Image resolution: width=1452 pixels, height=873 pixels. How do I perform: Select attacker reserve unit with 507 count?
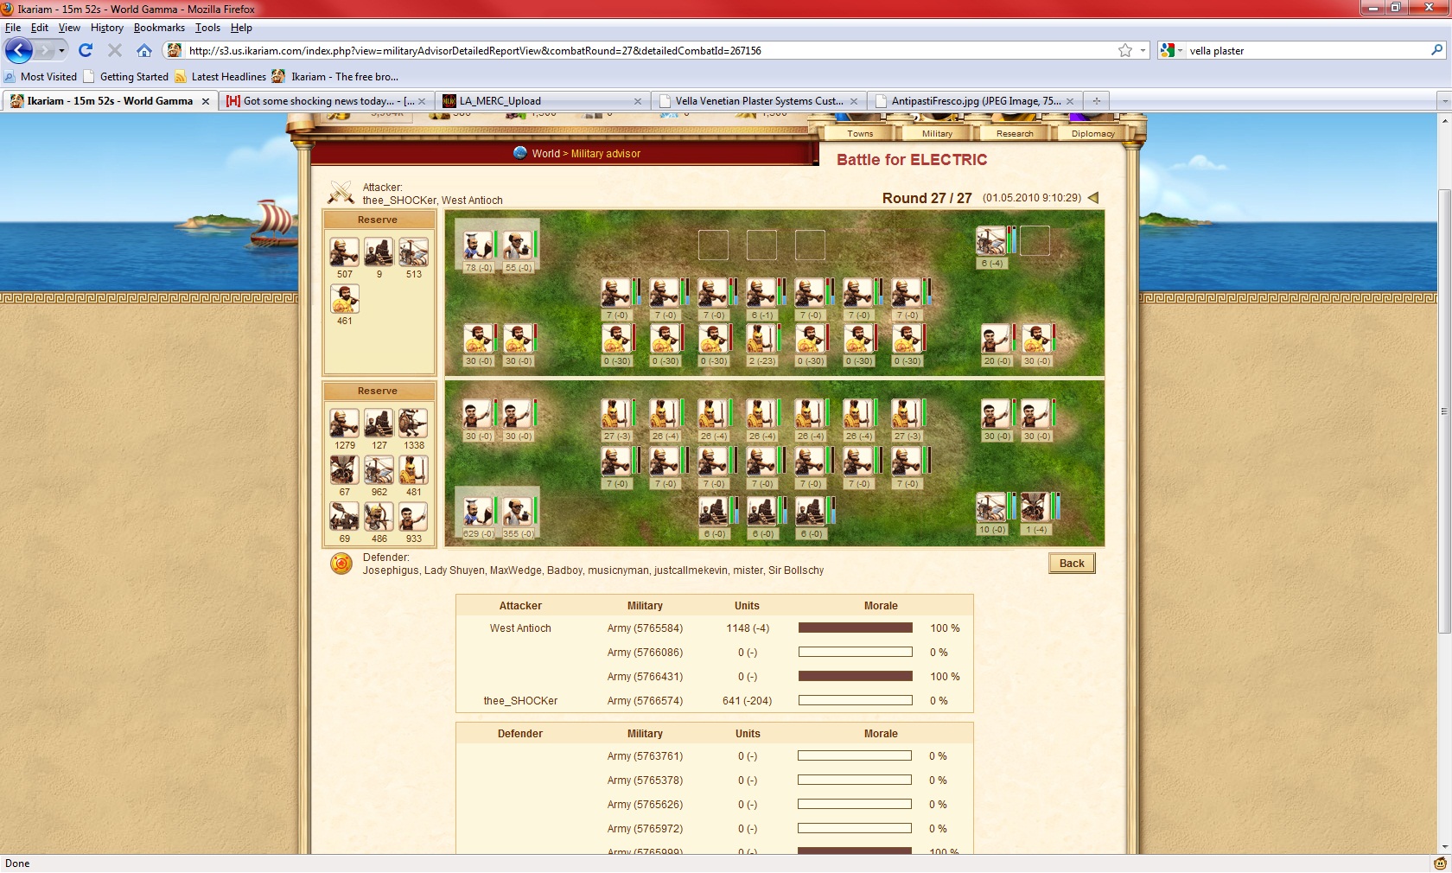[344, 252]
